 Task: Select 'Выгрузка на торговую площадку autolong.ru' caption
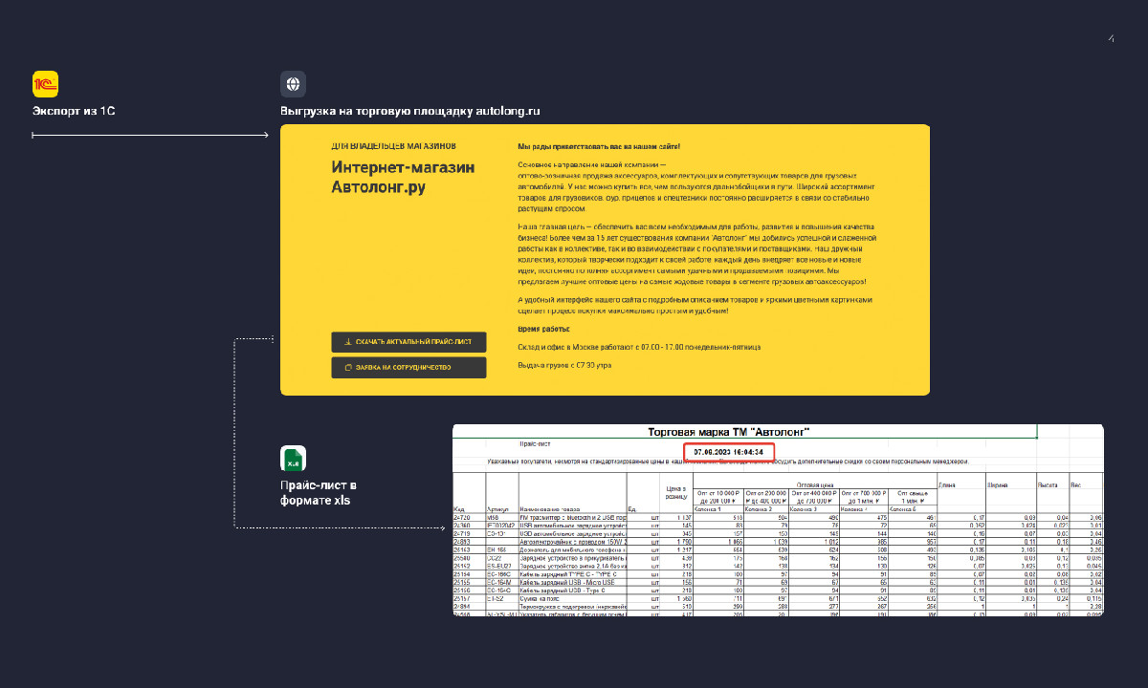click(410, 112)
